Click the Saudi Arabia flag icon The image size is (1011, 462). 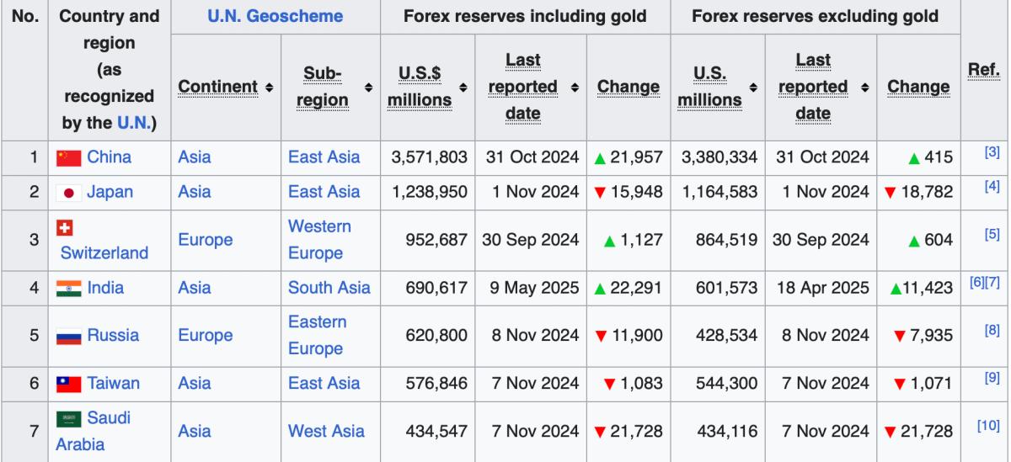(x=68, y=420)
